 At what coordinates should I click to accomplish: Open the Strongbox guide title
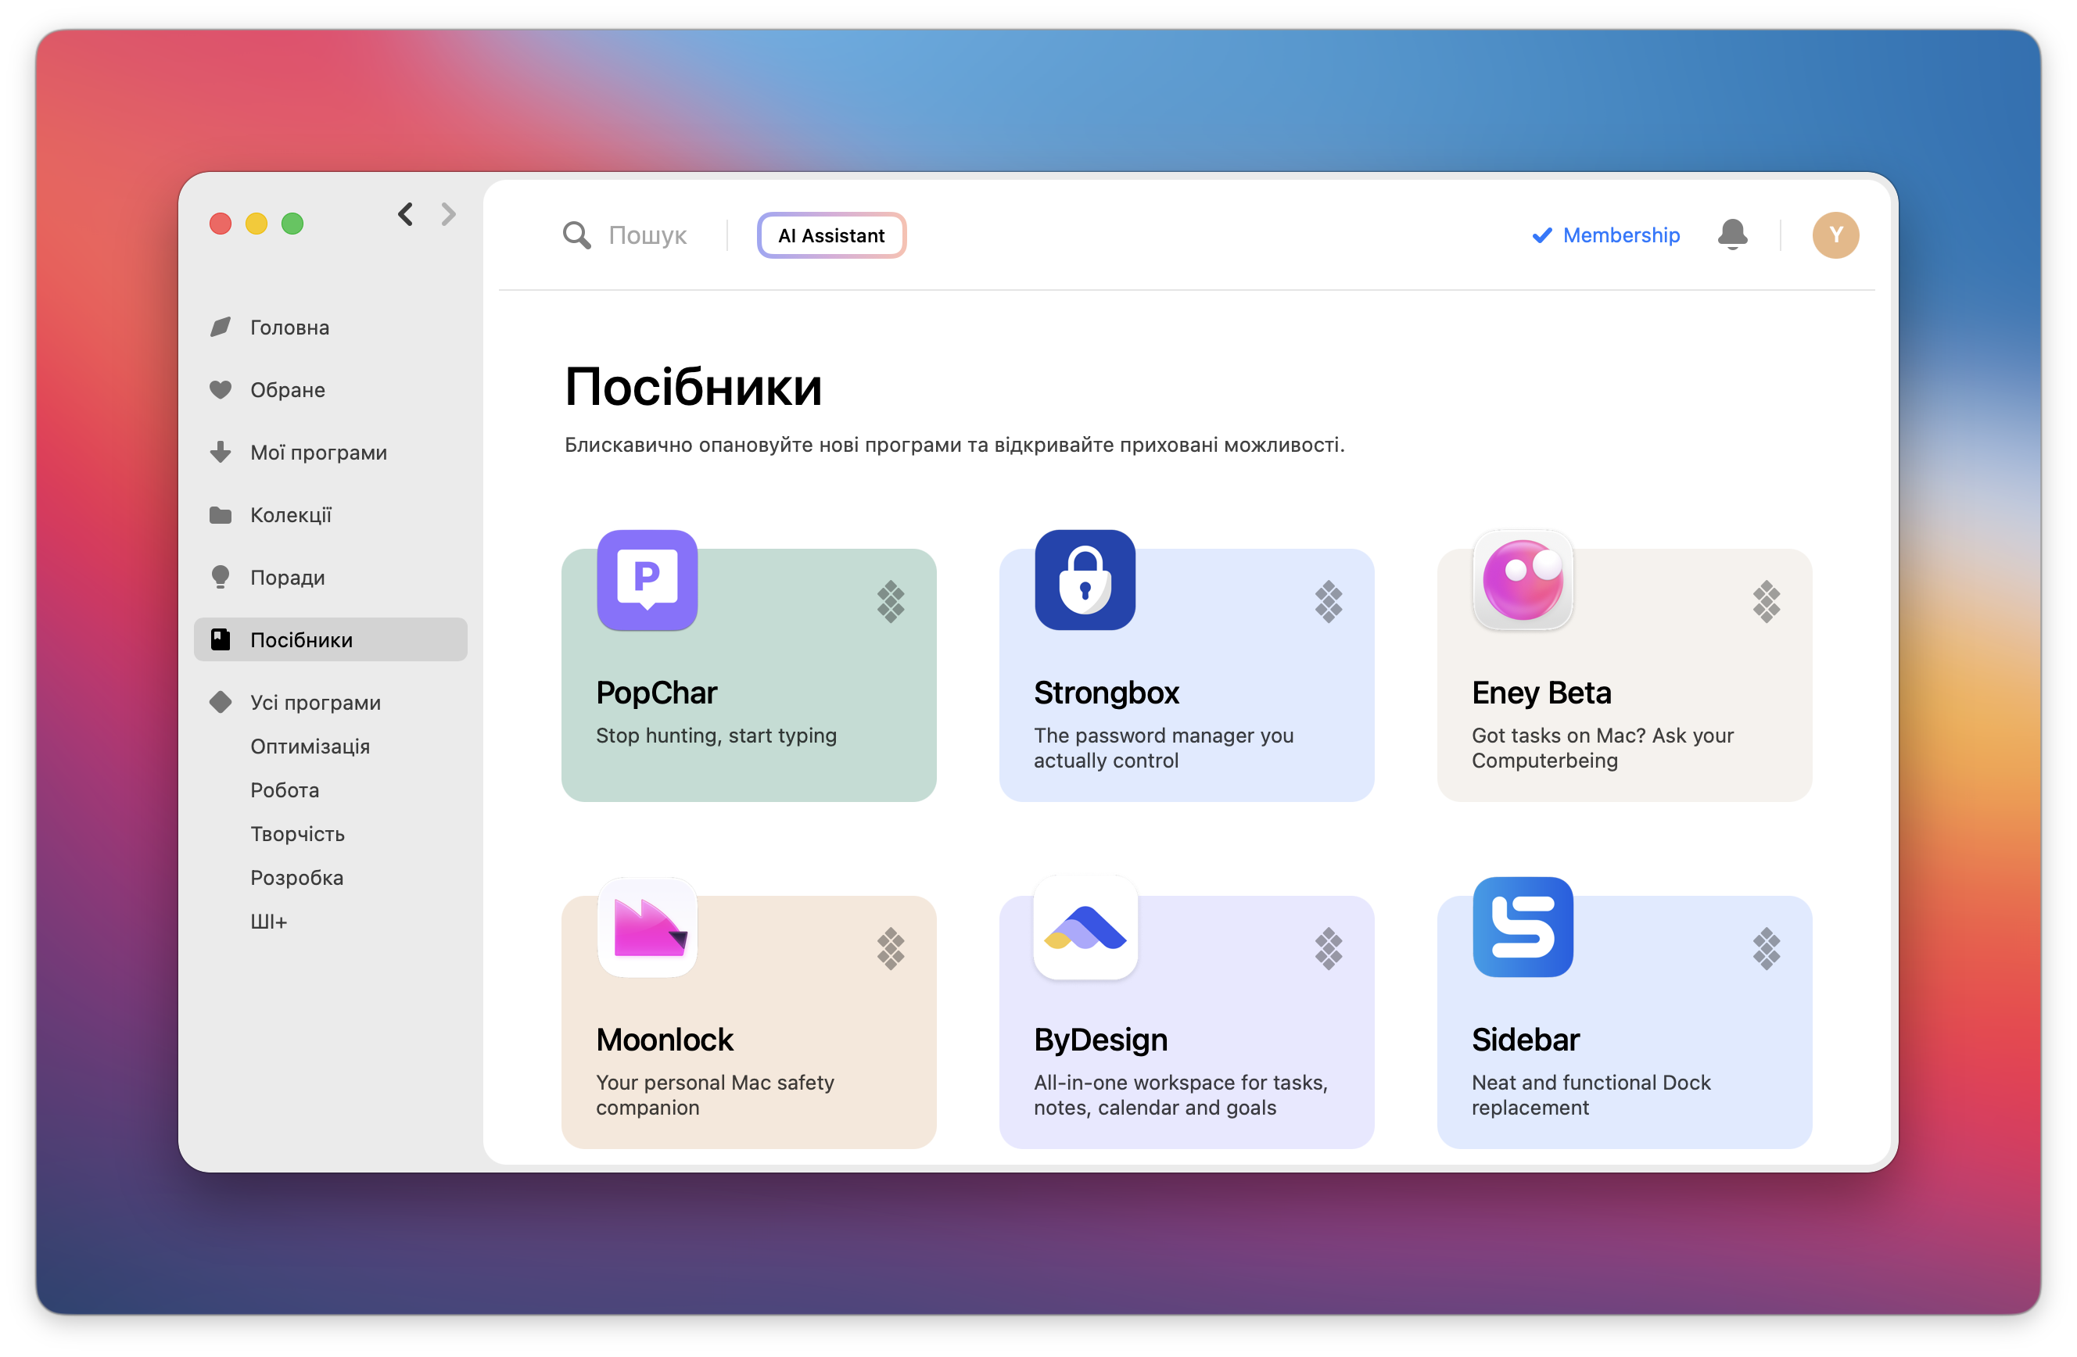1107,693
